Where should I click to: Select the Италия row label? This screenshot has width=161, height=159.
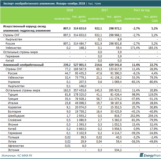tap(13, 103)
